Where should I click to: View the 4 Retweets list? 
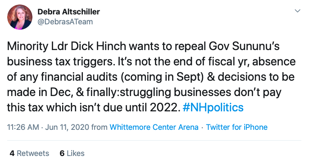[29, 153]
